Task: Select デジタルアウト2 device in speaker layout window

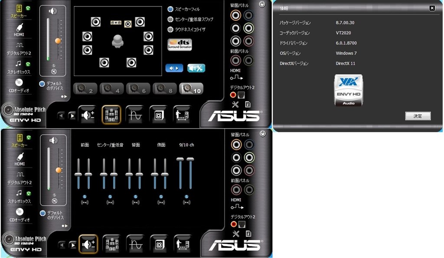Action: (19, 48)
